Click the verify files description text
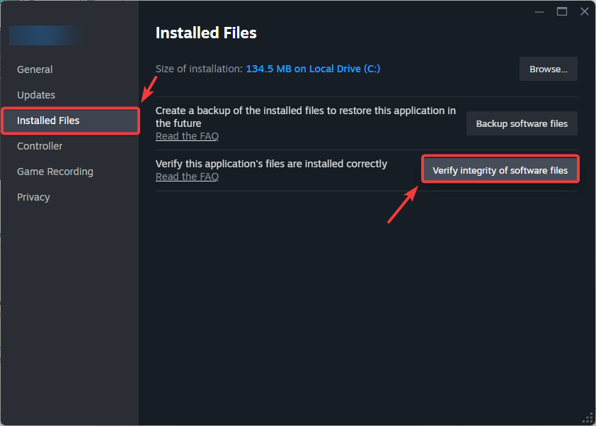 [271, 164]
